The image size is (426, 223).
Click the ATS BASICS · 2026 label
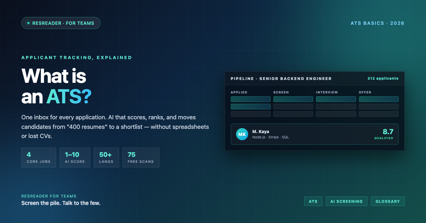point(377,23)
